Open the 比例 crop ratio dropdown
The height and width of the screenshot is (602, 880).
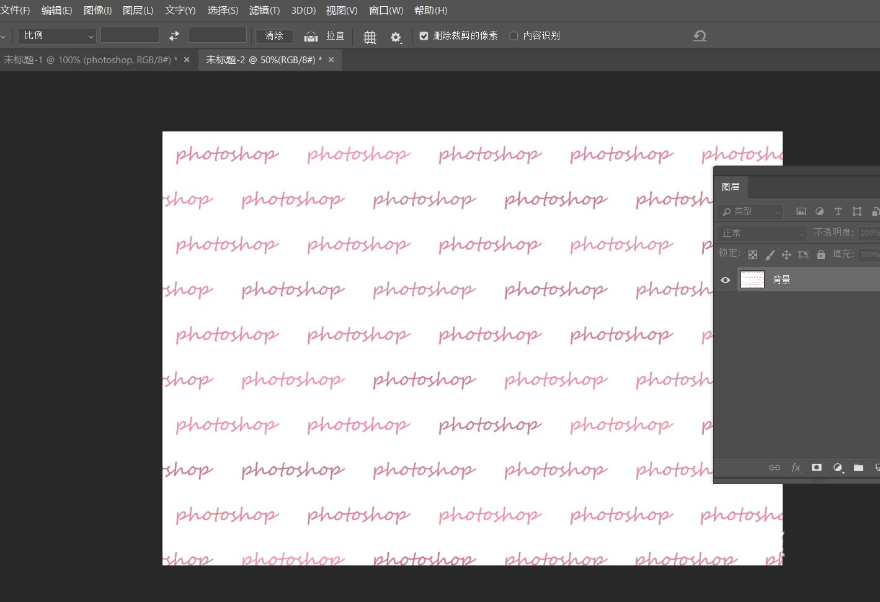click(x=57, y=36)
